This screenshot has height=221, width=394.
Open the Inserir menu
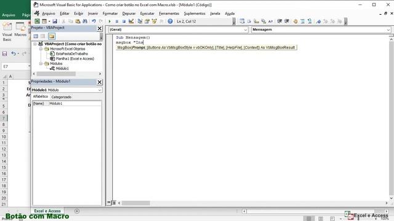93,14
